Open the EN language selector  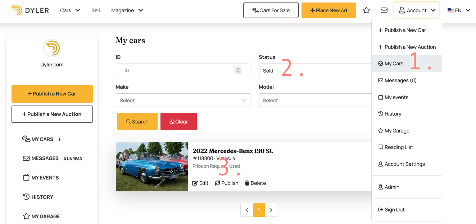click(459, 10)
